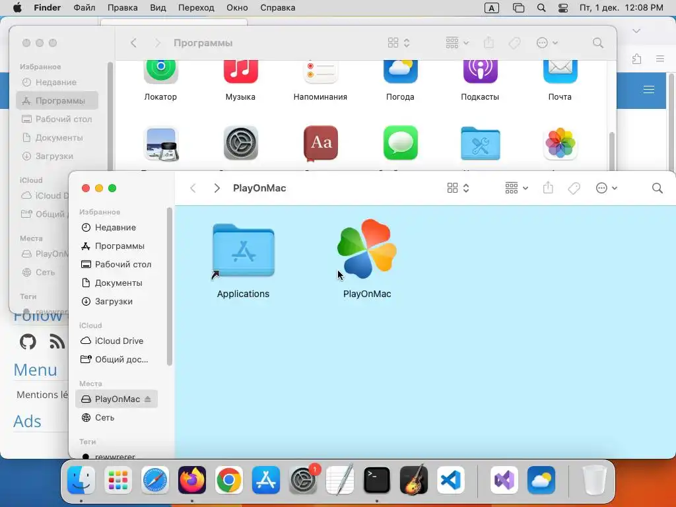This screenshot has height=507, width=676.
Task: Open the Preview app icon in Программы window
Action: pyautogui.click(x=161, y=143)
